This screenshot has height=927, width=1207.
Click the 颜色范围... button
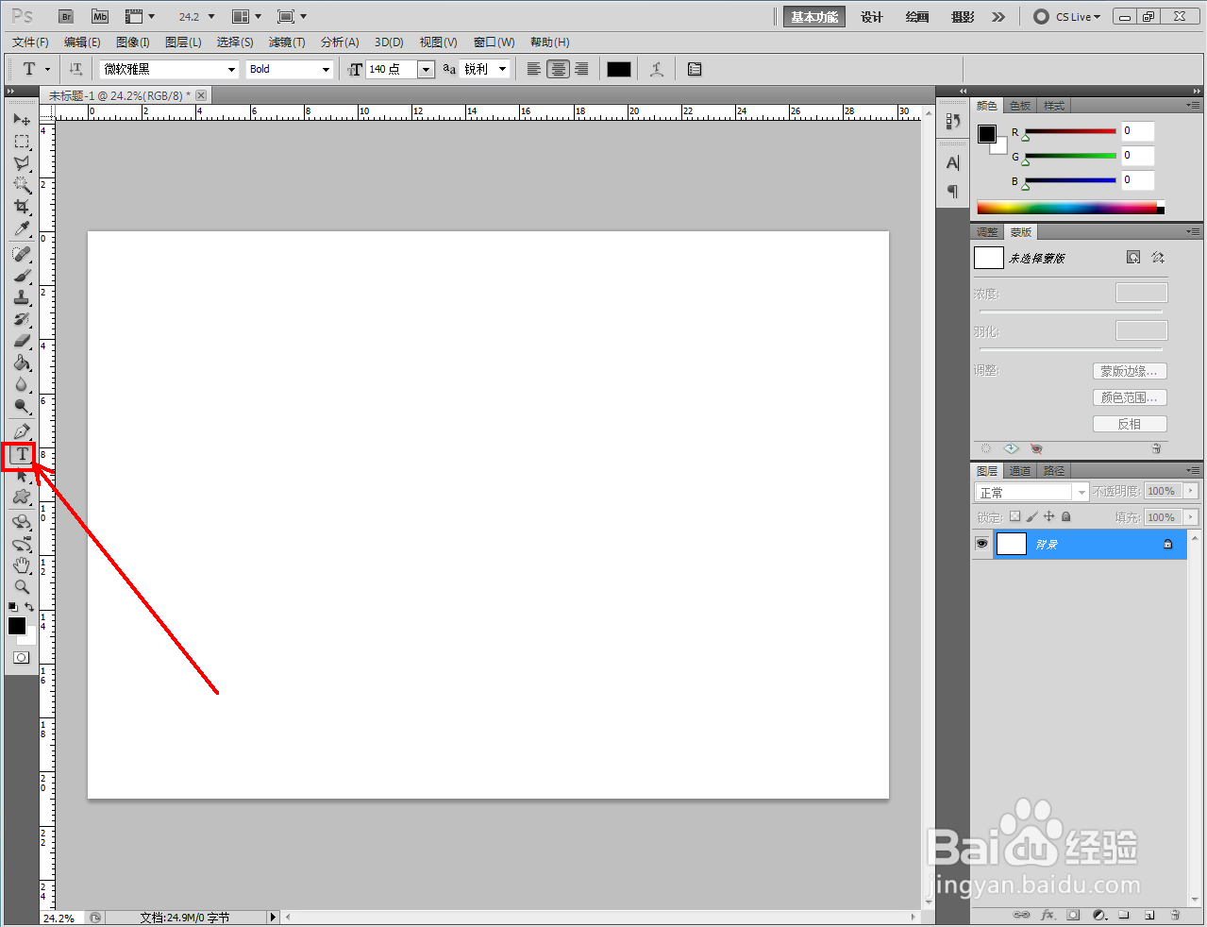[1130, 397]
